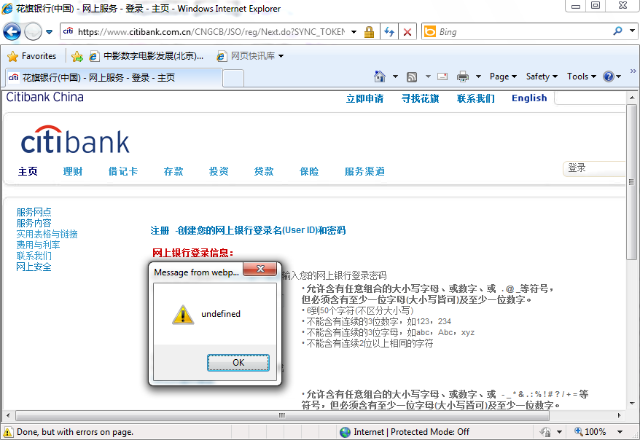Click the Print icon
The width and height of the screenshot is (640, 440).
point(463,76)
